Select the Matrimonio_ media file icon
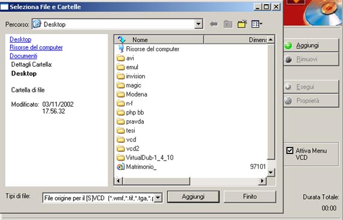Viewport: 343px width, 220px height. point(120,167)
